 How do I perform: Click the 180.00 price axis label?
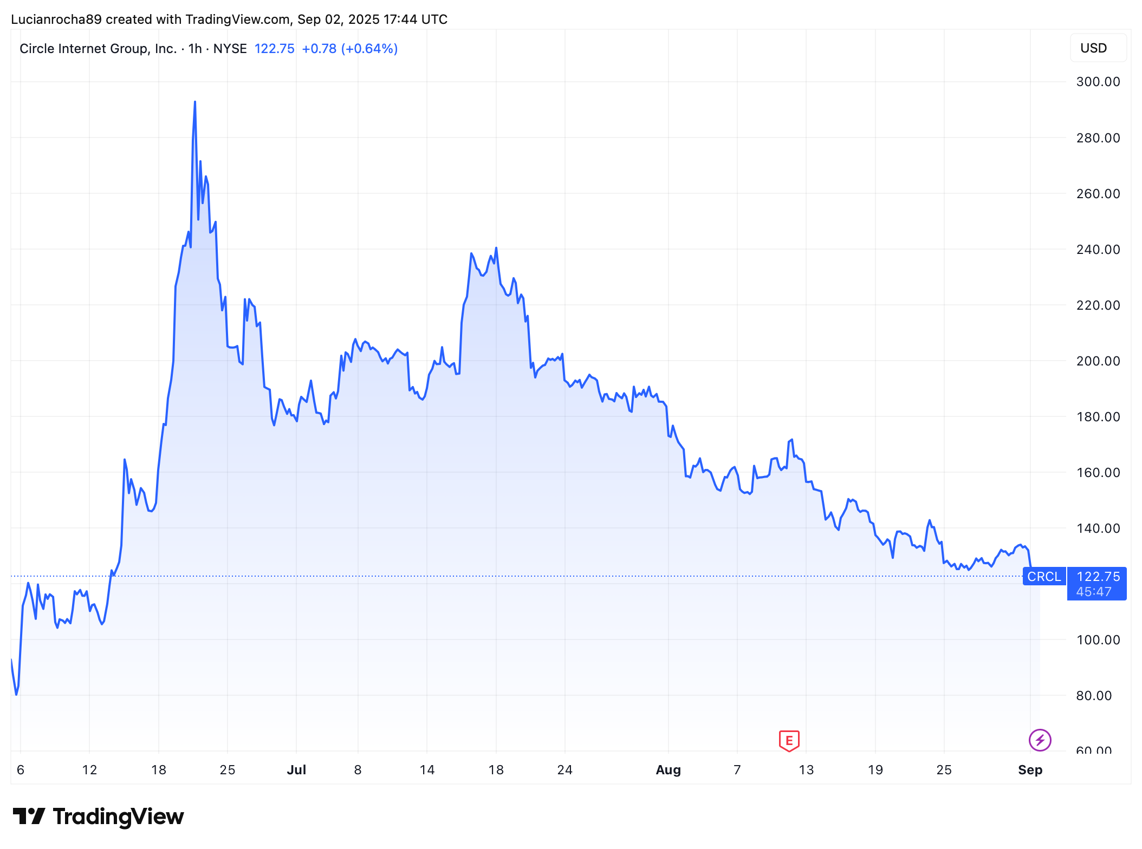click(x=1098, y=416)
